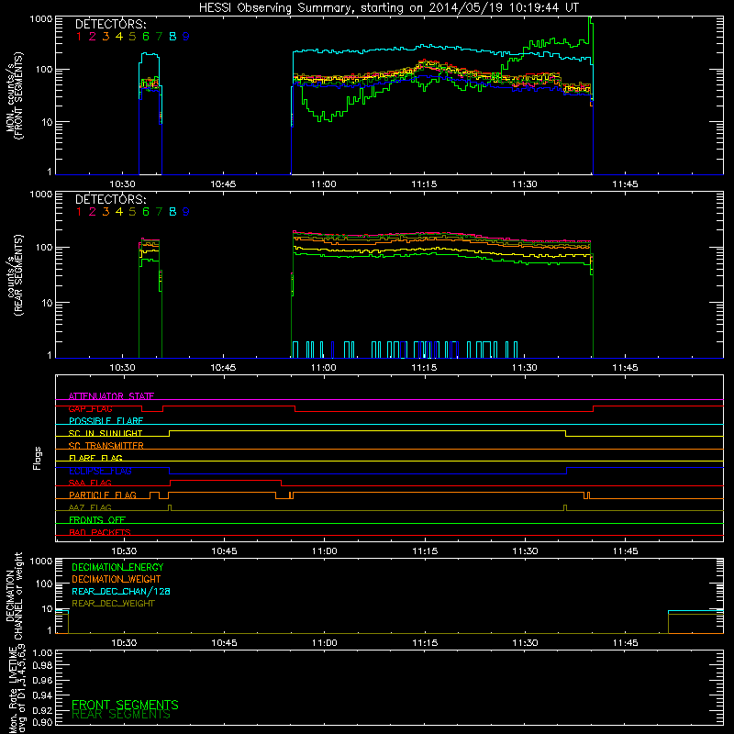Click the BAD_PACKETS label
This screenshot has width=734, height=734.
point(100,532)
